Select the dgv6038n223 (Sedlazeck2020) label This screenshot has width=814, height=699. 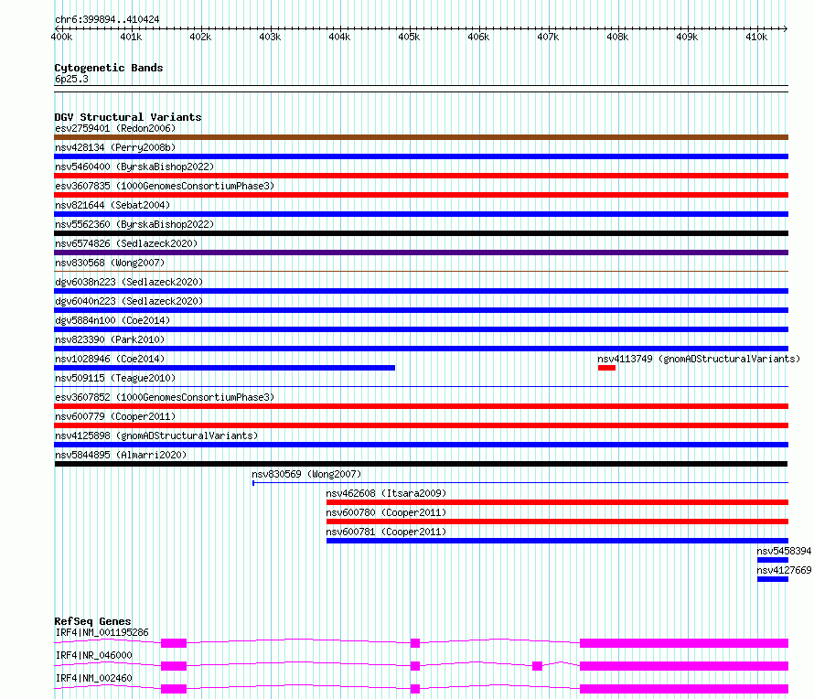click(129, 282)
